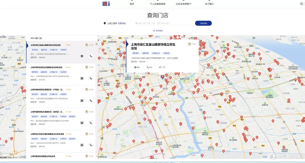The image size is (305, 163).
Task: Click store list scrollbar thumb
Action: [x=96, y=44]
